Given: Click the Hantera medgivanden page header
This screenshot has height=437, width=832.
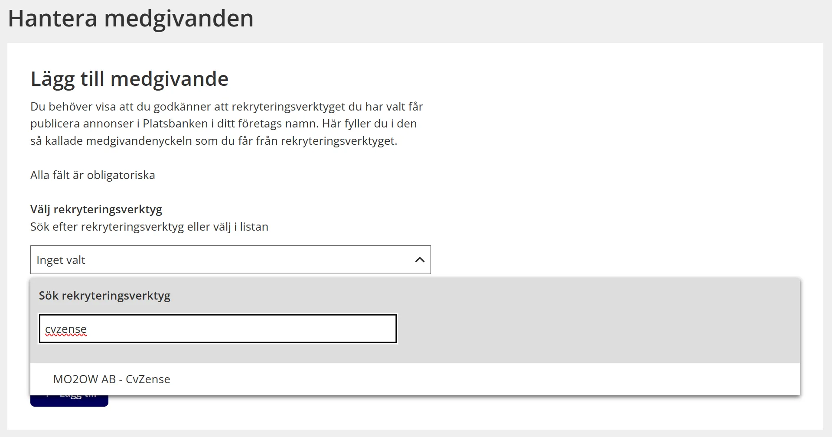Looking at the screenshot, I should [x=131, y=18].
